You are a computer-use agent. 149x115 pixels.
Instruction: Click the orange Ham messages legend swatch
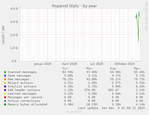pyautogui.click(x=5, y=79)
